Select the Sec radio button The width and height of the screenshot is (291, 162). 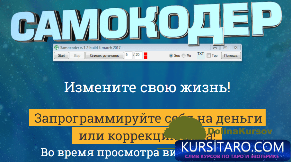[x=171, y=55]
